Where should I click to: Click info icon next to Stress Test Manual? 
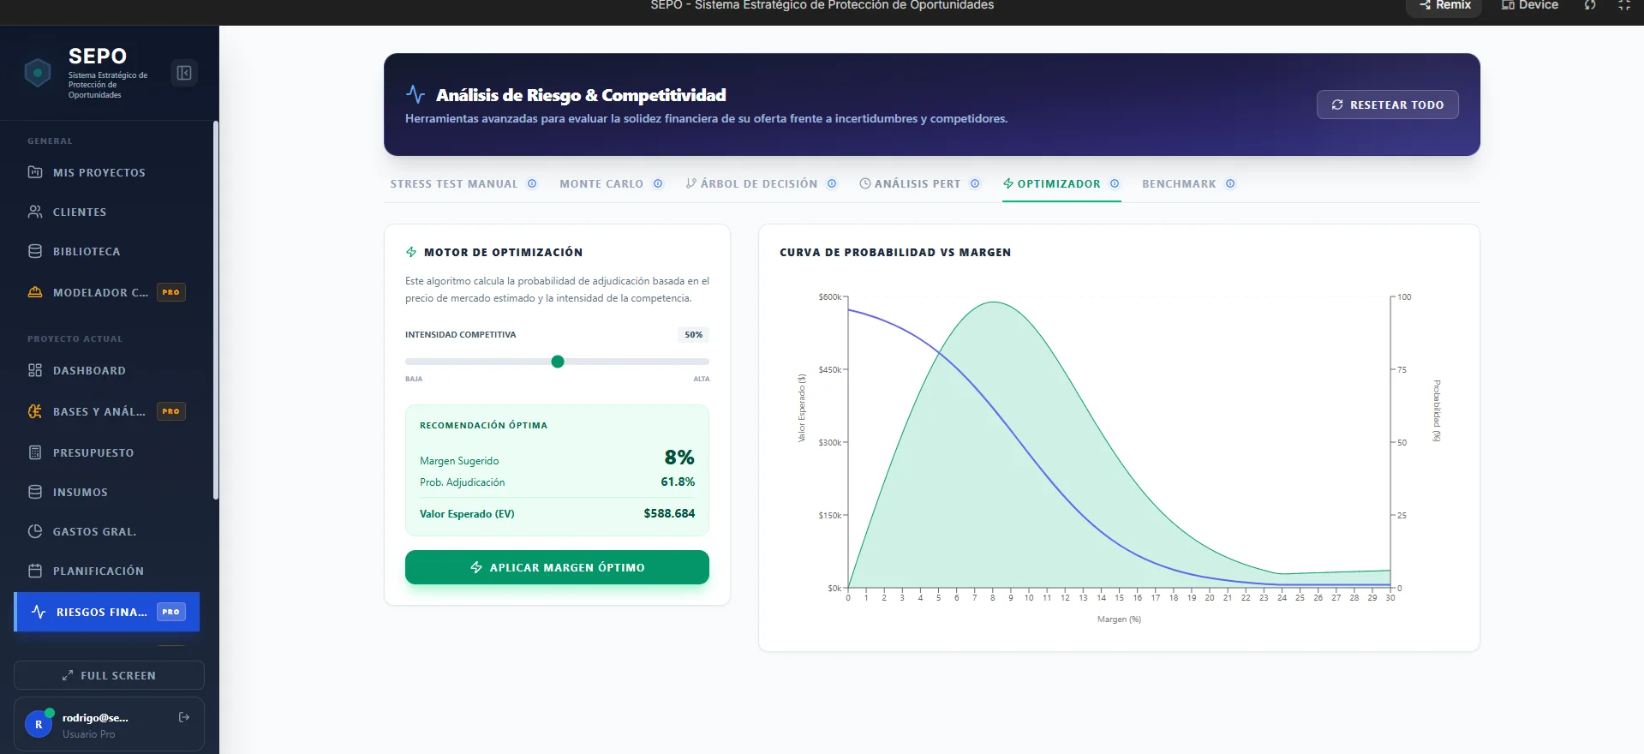(x=532, y=183)
